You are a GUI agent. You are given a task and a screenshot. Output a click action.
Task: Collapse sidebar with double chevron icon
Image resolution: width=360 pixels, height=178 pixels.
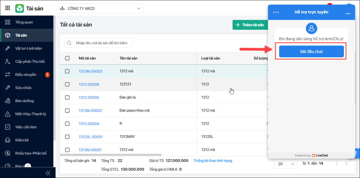(48, 173)
